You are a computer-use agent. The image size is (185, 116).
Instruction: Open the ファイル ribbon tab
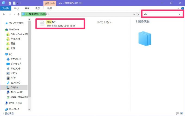(5, 8)
